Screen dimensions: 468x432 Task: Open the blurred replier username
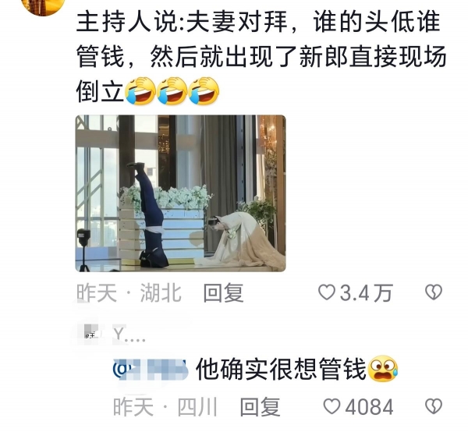coord(151,370)
